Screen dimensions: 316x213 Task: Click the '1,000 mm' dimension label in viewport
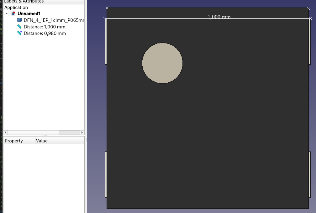tap(219, 17)
